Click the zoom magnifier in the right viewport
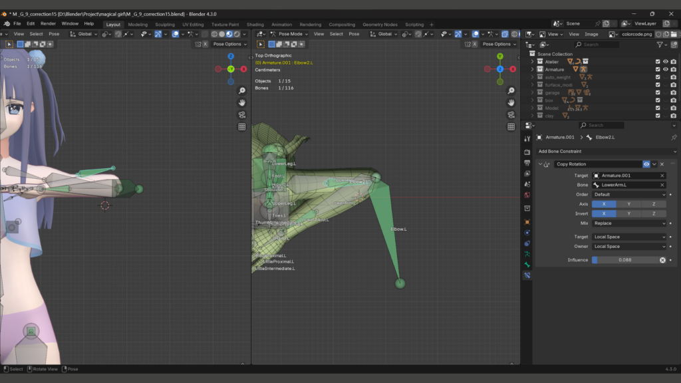 [511, 90]
